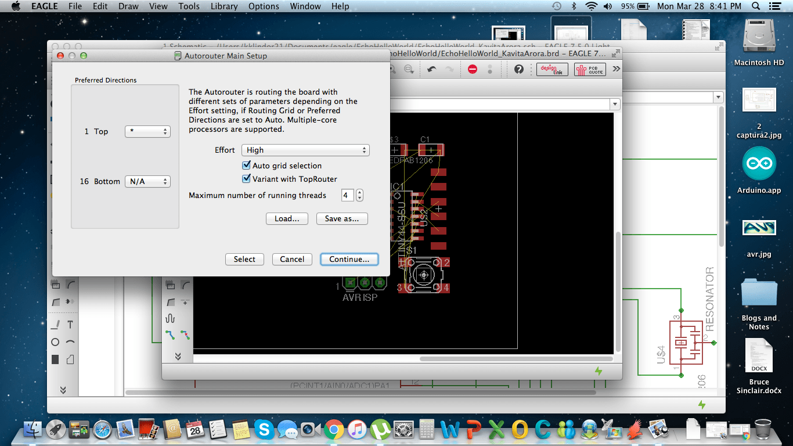Expand more tools in board palette
The width and height of the screenshot is (793, 446).
[178, 356]
